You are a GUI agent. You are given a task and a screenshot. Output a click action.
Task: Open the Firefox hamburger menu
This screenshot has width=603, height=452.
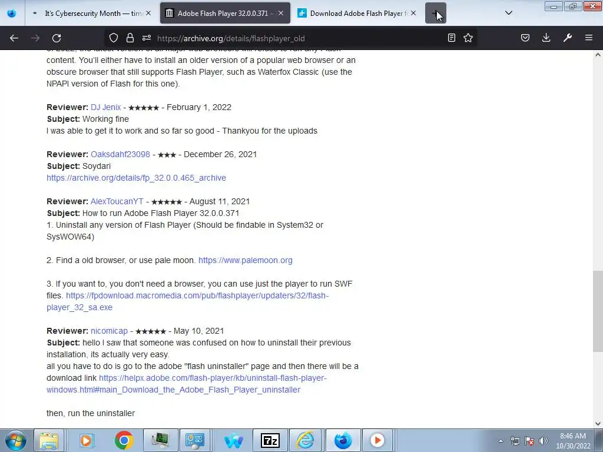(589, 38)
